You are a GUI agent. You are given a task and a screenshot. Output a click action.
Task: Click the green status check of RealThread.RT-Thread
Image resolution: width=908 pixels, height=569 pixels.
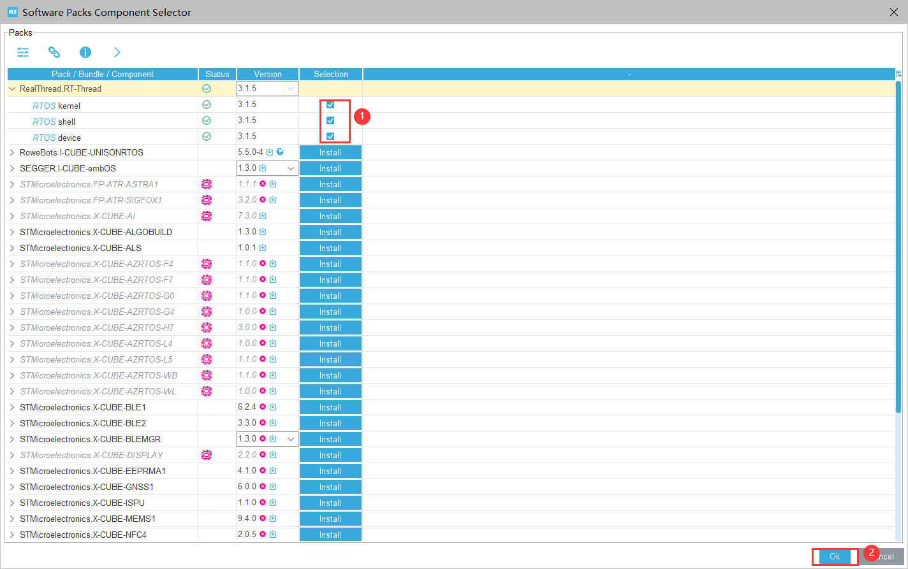(x=207, y=89)
